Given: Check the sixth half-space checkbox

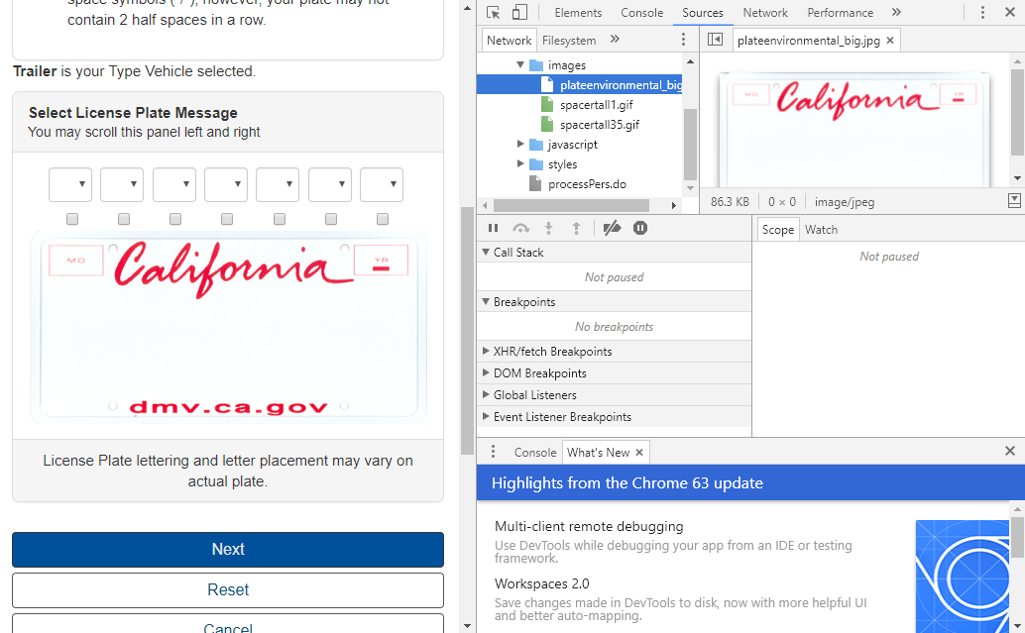Looking at the screenshot, I should point(331,219).
